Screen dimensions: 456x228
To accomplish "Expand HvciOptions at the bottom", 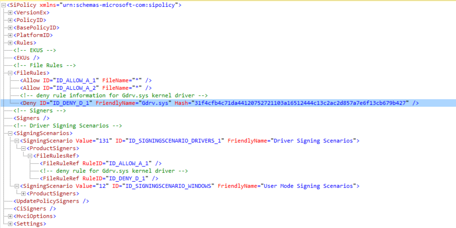I will click(x=9, y=216).
